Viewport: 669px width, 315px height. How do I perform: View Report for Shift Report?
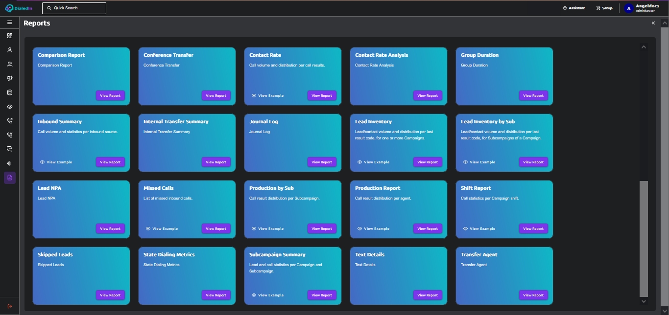pos(533,229)
